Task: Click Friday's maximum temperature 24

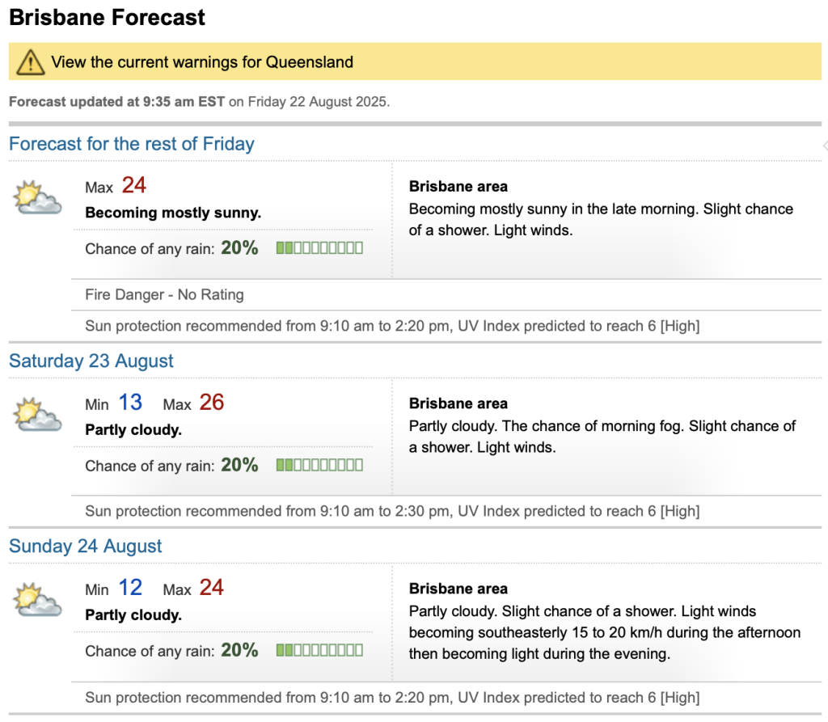Action: point(134,186)
